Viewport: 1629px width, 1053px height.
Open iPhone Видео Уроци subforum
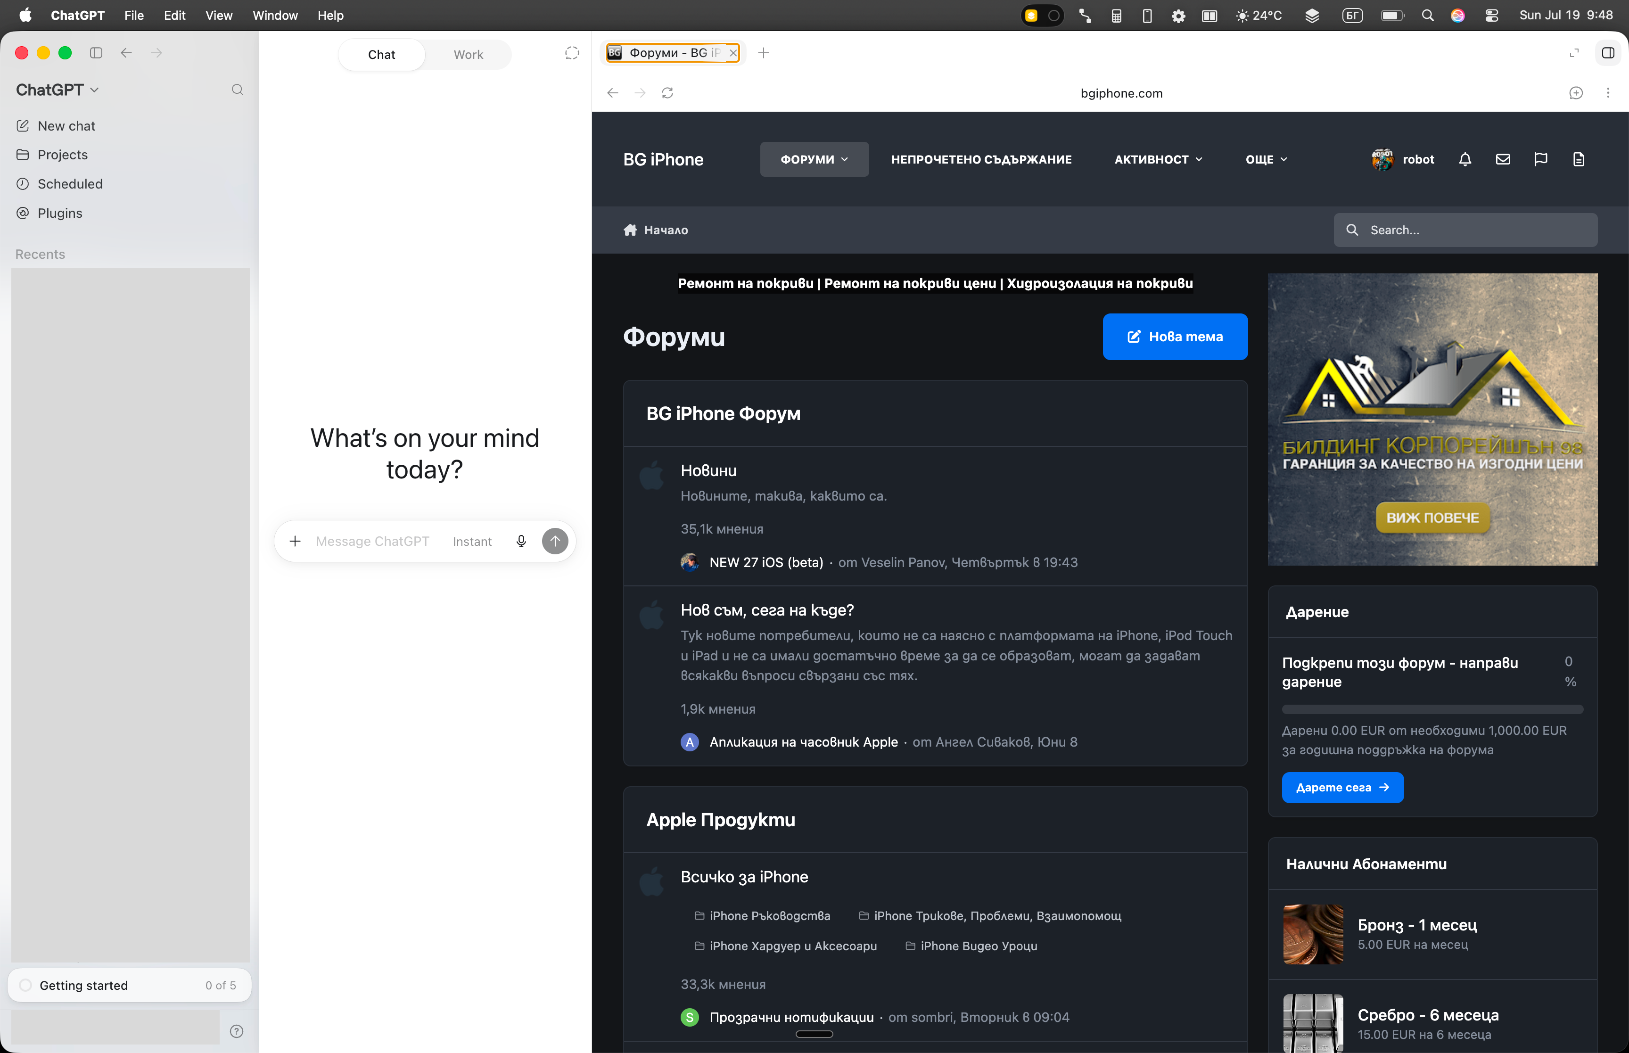tap(978, 946)
